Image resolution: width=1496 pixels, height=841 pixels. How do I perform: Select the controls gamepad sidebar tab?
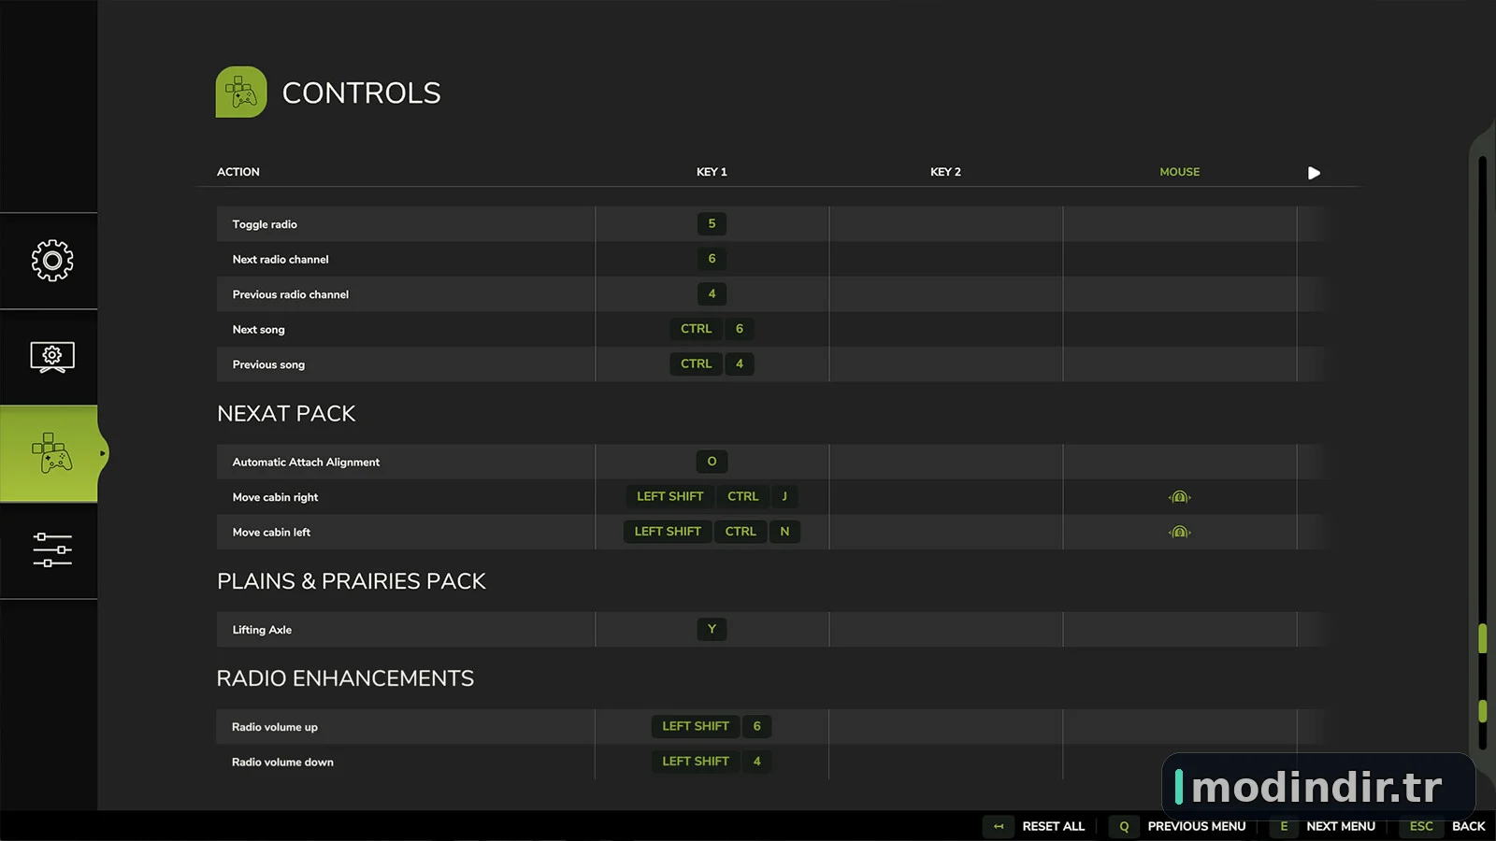[49, 454]
